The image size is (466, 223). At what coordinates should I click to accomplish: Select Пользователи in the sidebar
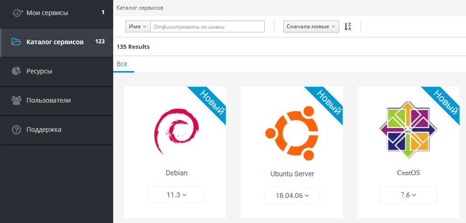(x=48, y=100)
